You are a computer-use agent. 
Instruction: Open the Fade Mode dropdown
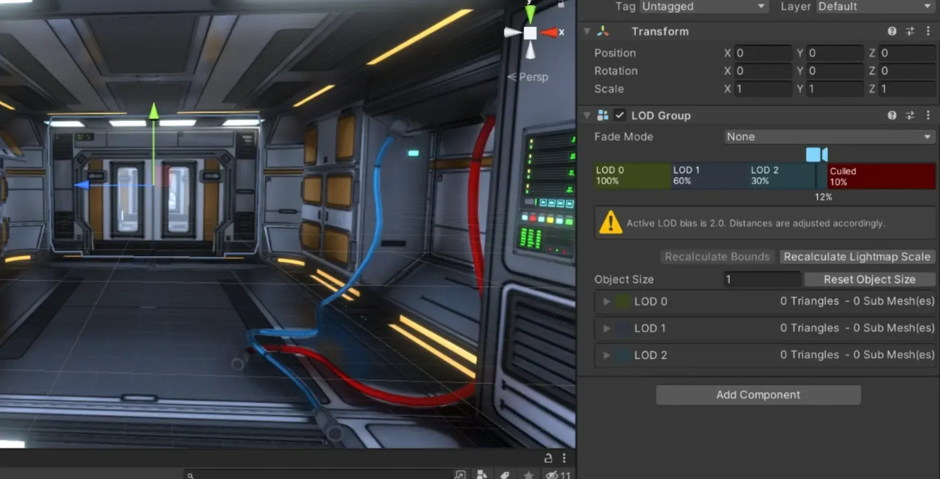pos(828,137)
